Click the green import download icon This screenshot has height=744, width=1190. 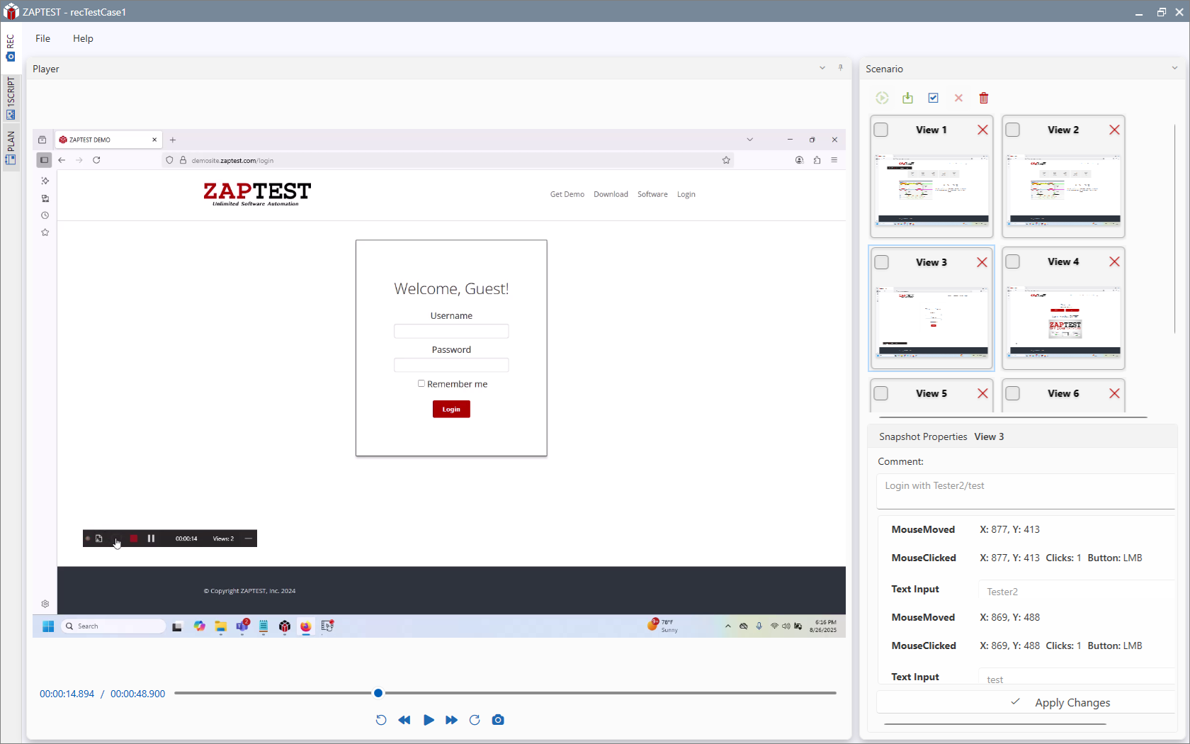click(x=907, y=98)
